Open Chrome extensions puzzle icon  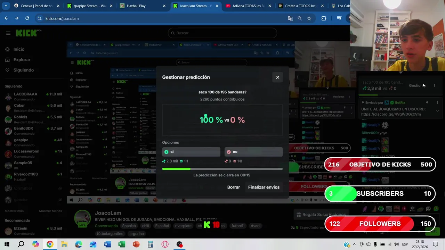point(324,18)
